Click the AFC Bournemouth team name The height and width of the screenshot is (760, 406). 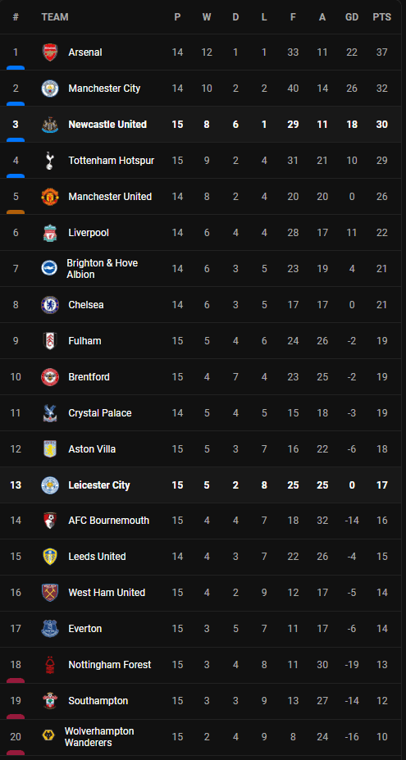pyautogui.click(x=108, y=521)
